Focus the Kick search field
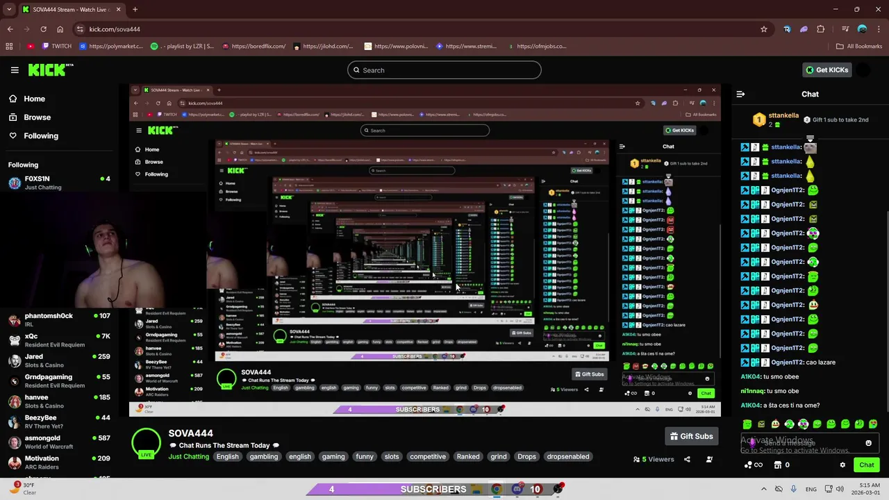The image size is (889, 500). click(x=444, y=70)
